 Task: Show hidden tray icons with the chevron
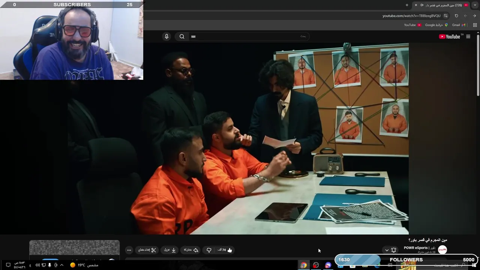(x=62, y=265)
